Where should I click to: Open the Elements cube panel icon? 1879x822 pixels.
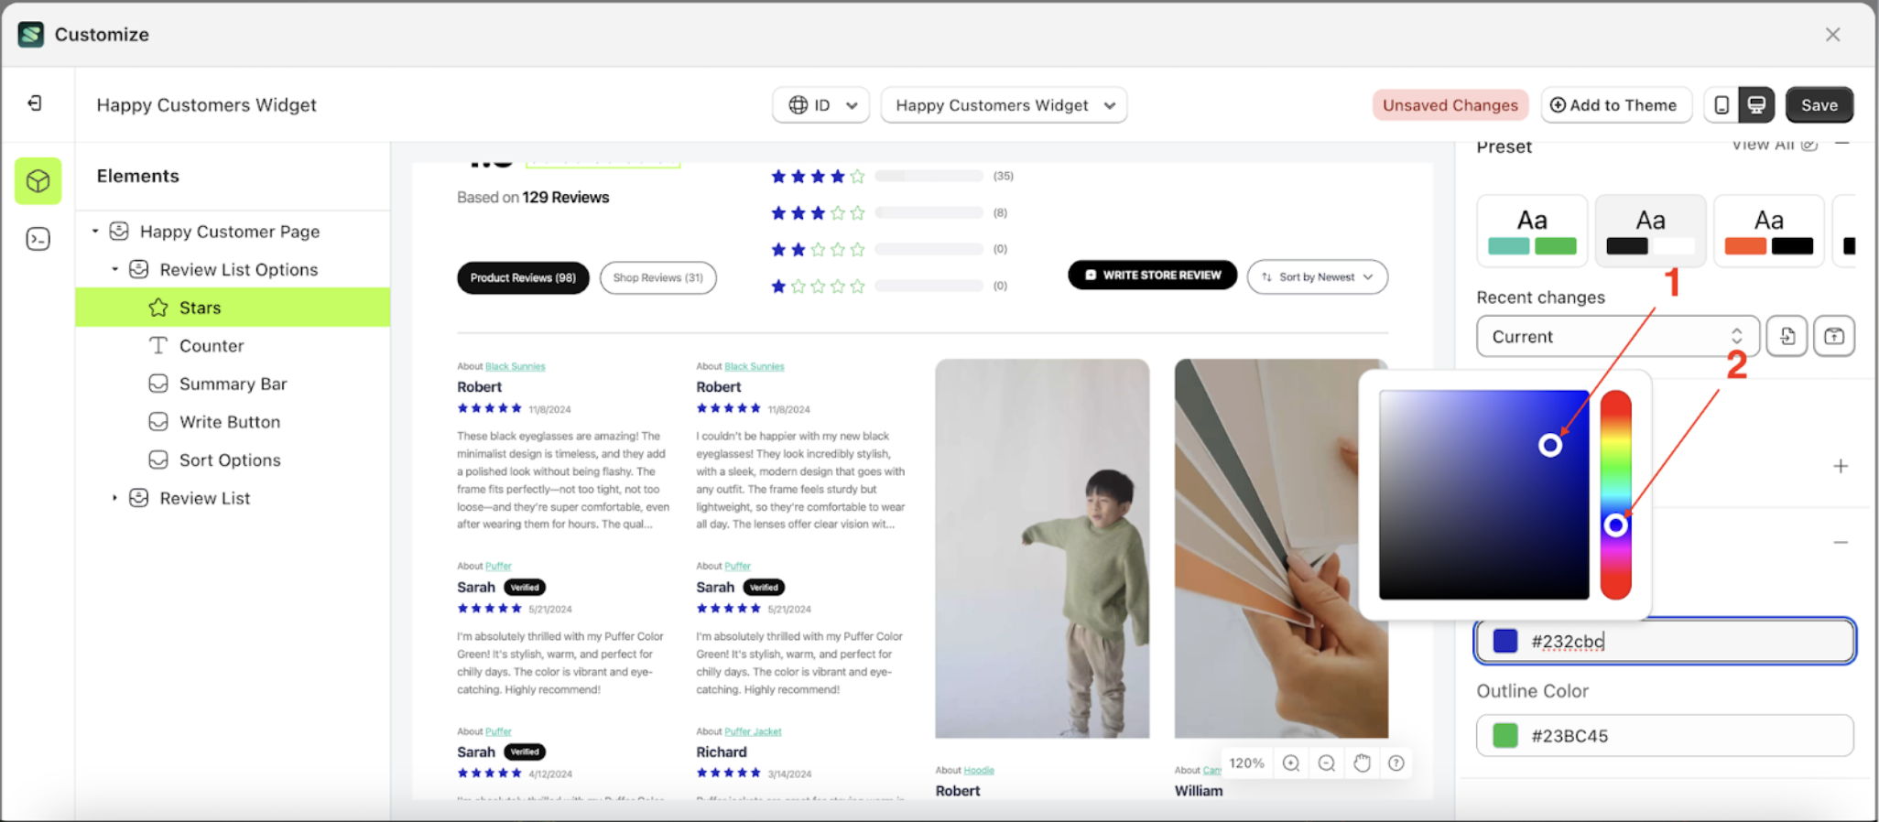(38, 180)
